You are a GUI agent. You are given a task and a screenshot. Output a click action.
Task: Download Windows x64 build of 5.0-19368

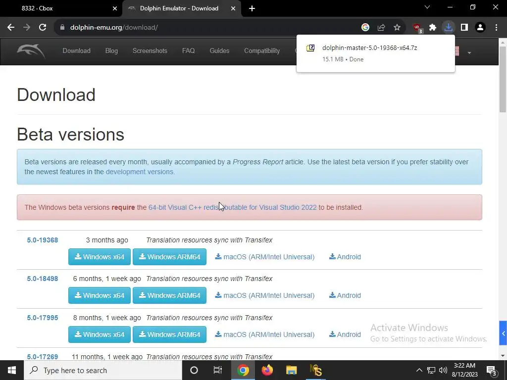pos(100,257)
